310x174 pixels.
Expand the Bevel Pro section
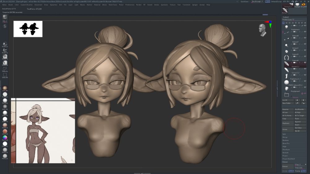(x=286, y=143)
